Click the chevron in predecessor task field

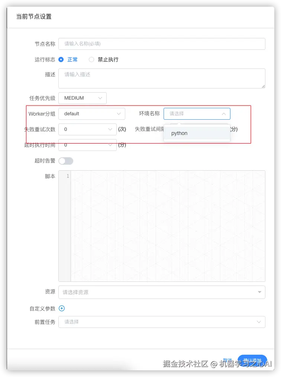(x=259, y=322)
